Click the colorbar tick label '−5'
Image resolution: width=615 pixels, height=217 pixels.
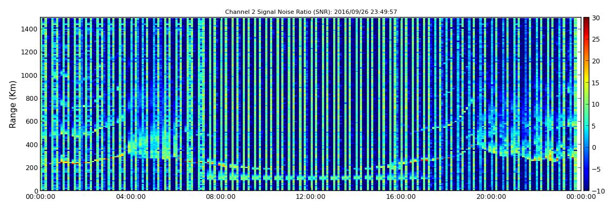(x=595, y=170)
